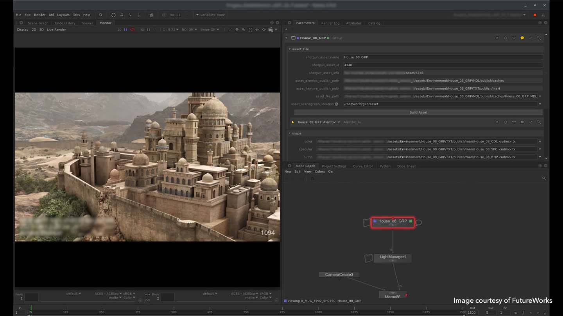Open the ROI Off dropdown
Screen dimensions: 563x316
click(189, 30)
